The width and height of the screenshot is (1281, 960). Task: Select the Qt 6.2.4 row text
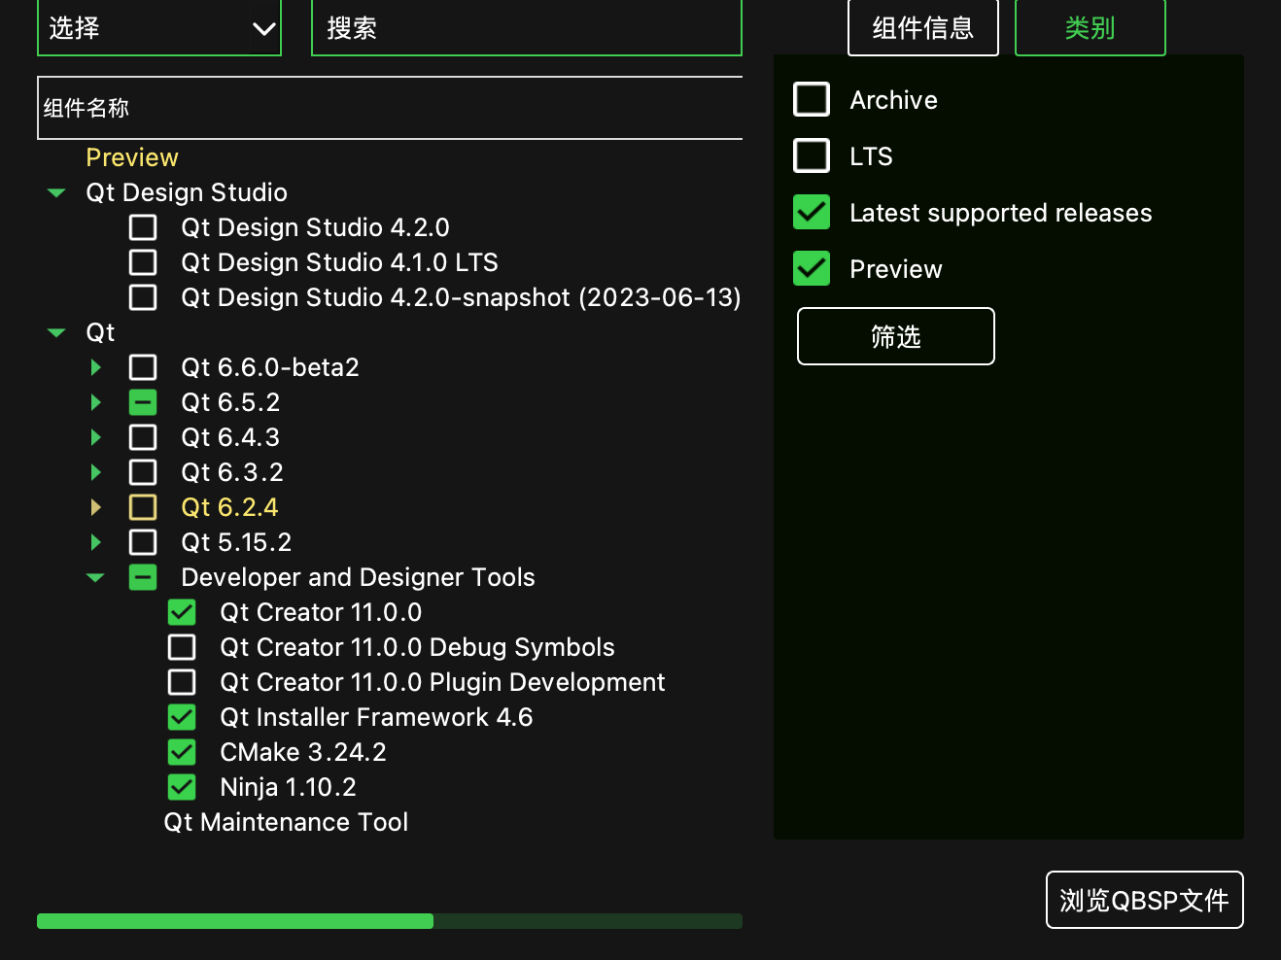[x=229, y=507]
